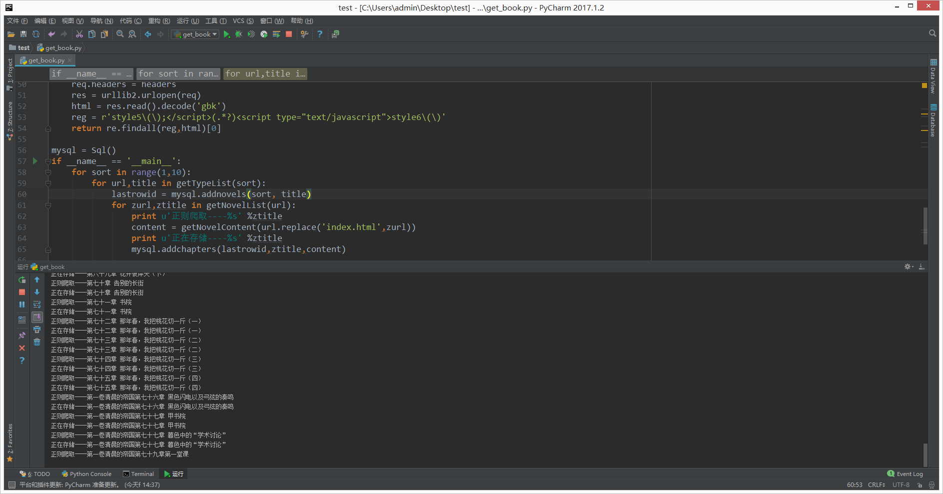Open Help with the toolbar question mark
Screen dimensions: 943x494
pos(320,34)
